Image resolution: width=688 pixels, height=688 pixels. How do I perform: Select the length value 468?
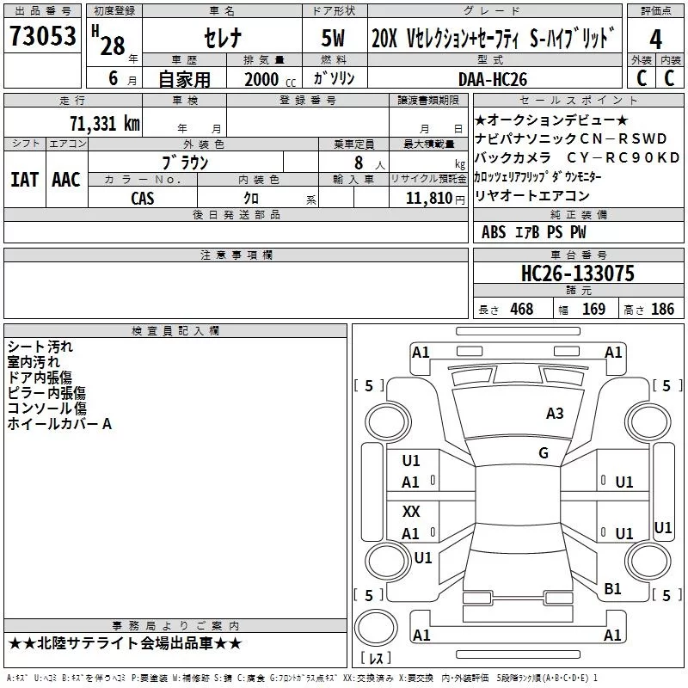522,310
